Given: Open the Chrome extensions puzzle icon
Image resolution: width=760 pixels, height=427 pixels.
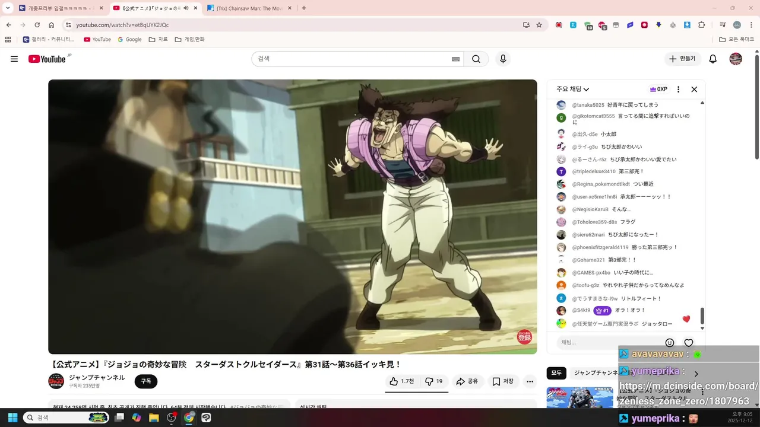Looking at the screenshot, I should 702,25.
